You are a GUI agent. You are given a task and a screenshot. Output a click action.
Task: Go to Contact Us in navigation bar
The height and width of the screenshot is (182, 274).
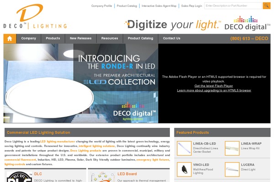[x=172, y=38]
